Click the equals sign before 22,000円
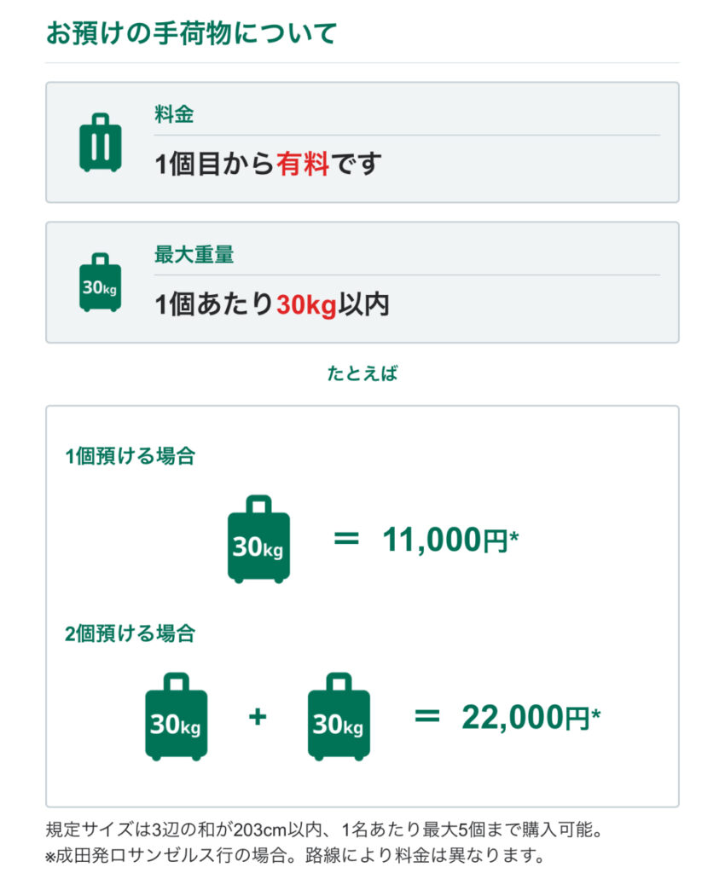The width and height of the screenshot is (725, 873). [426, 717]
